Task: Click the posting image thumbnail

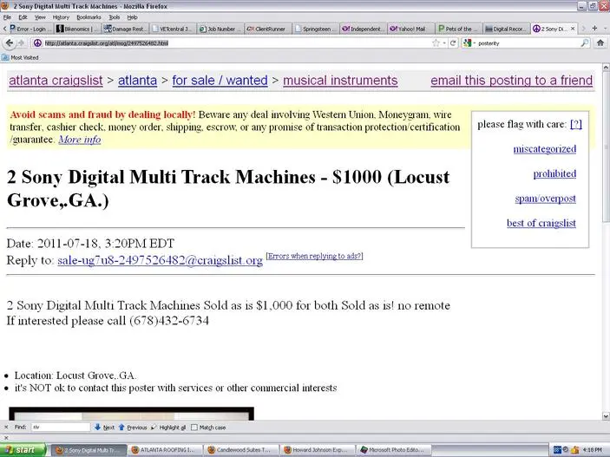Action: [x=132, y=414]
